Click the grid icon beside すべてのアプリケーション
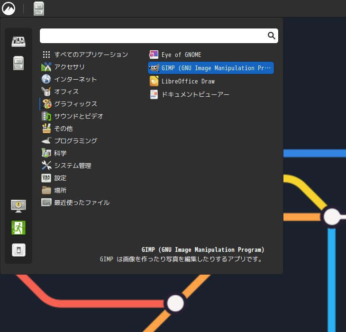Screen dimensions: 346x332 (46, 55)
